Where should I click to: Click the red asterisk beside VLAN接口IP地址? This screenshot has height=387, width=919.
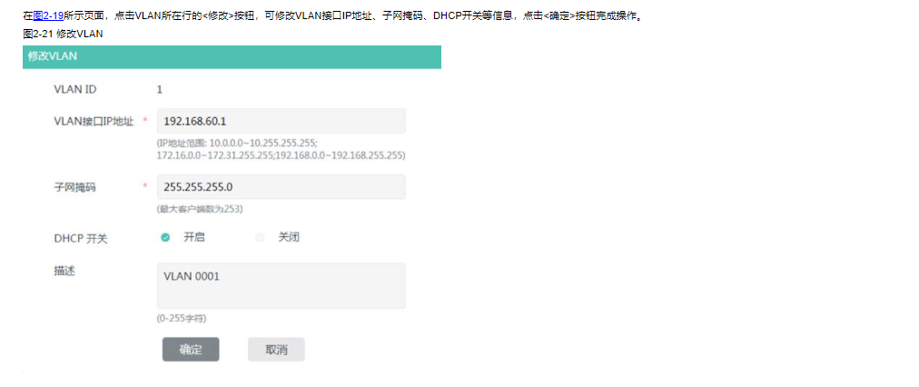pos(145,121)
